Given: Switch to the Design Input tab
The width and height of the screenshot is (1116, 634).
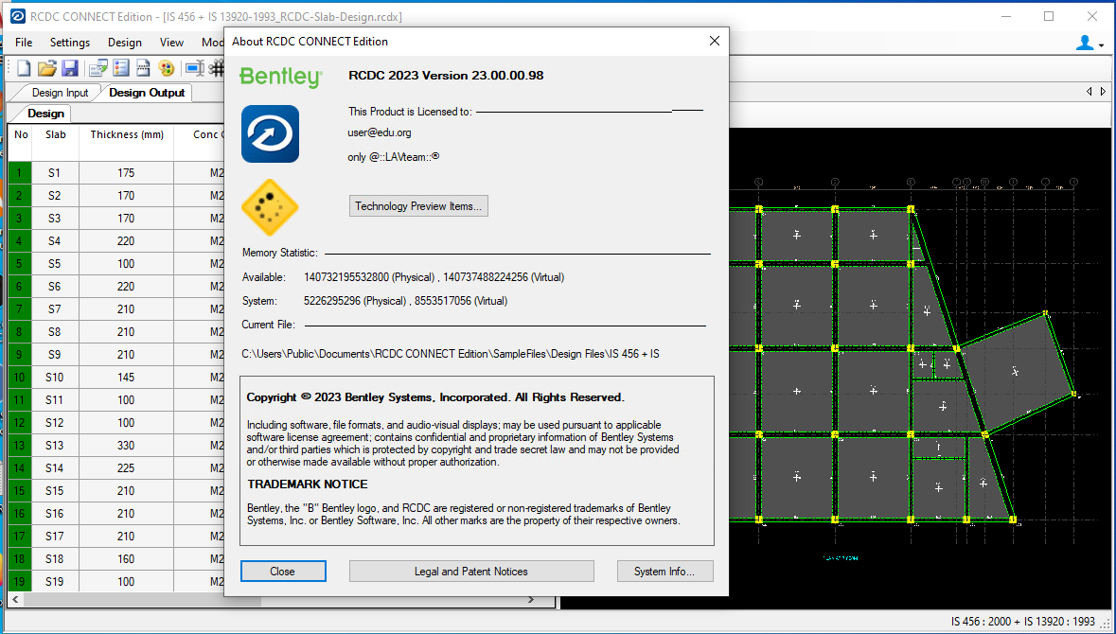Looking at the screenshot, I should tap(60, 93).
